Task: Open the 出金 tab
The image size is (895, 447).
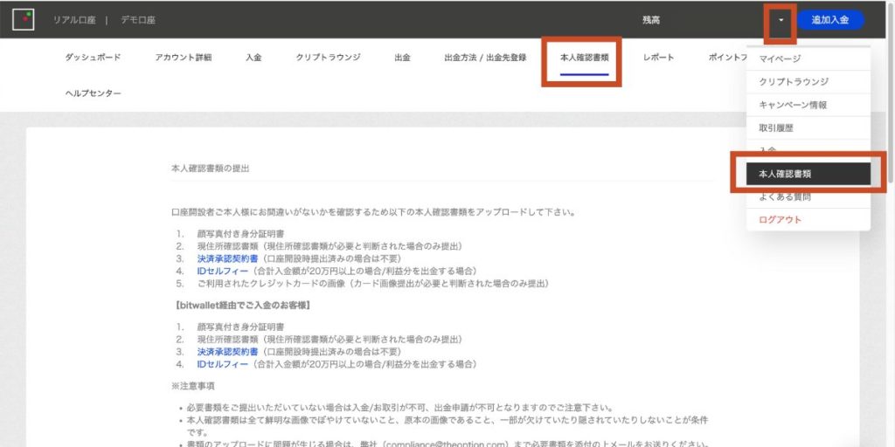Action: 402,58
